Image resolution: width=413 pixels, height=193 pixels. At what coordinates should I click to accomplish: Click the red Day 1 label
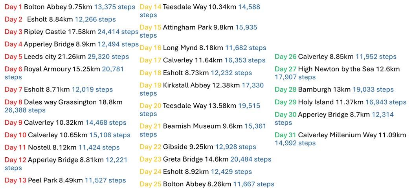13,7
